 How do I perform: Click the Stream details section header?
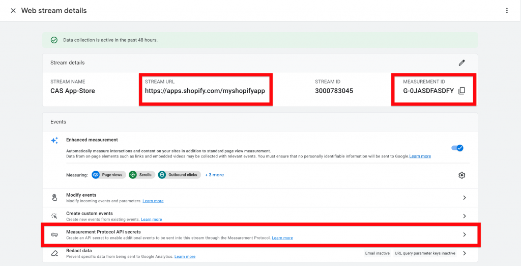68,63
